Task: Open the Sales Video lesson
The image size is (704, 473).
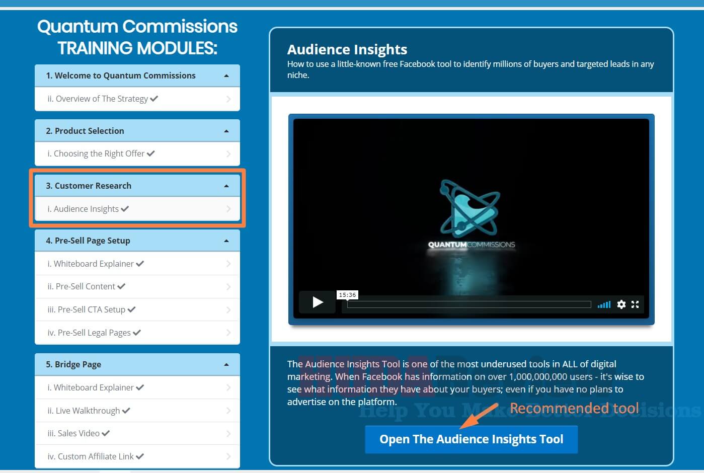Action: click(137, 433)
